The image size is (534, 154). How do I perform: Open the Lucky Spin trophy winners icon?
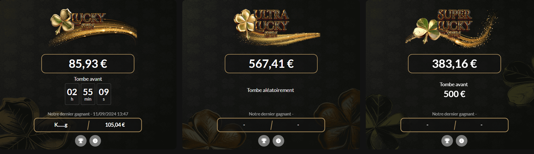[x=81, y=141]
